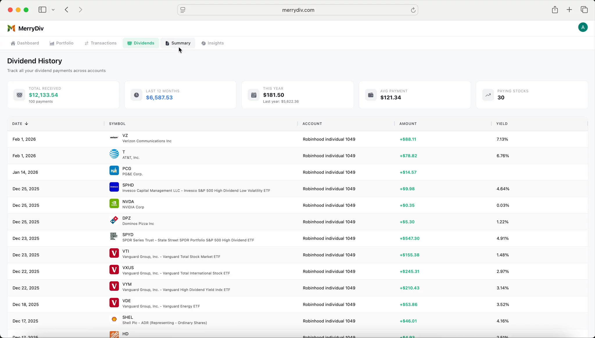Sort by the Amount column header

coord(408,124)
